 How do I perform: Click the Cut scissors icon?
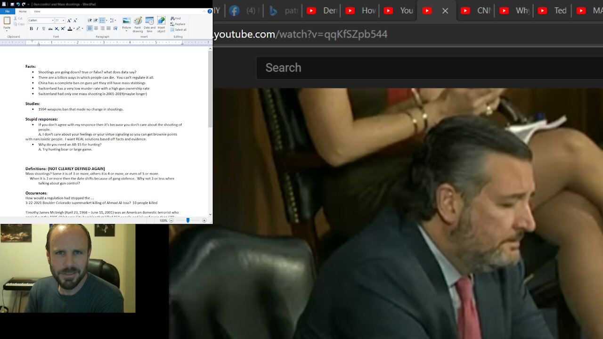click(x=16, y=18)
